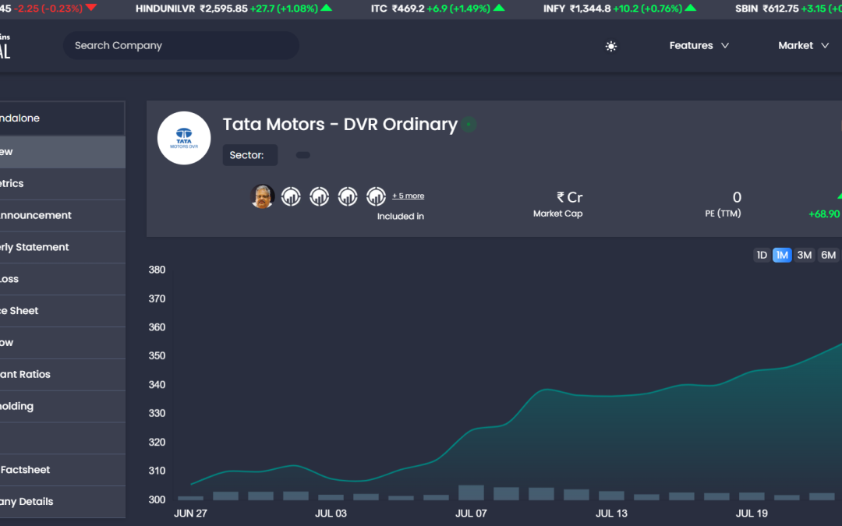842x526 pixels.
Task: Switch chart range to 3M
Action: (805, 255)
